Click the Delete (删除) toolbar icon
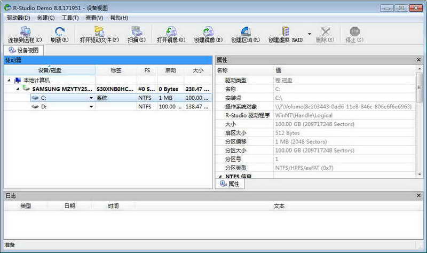Screen dimensions: 427x253 point(325,31)
